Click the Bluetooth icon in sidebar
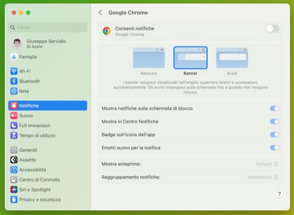This screenshot has height=215, width=294. point(14,81)
